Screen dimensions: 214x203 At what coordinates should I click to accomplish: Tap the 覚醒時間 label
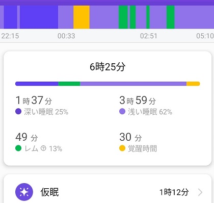[x=142, y=148]
